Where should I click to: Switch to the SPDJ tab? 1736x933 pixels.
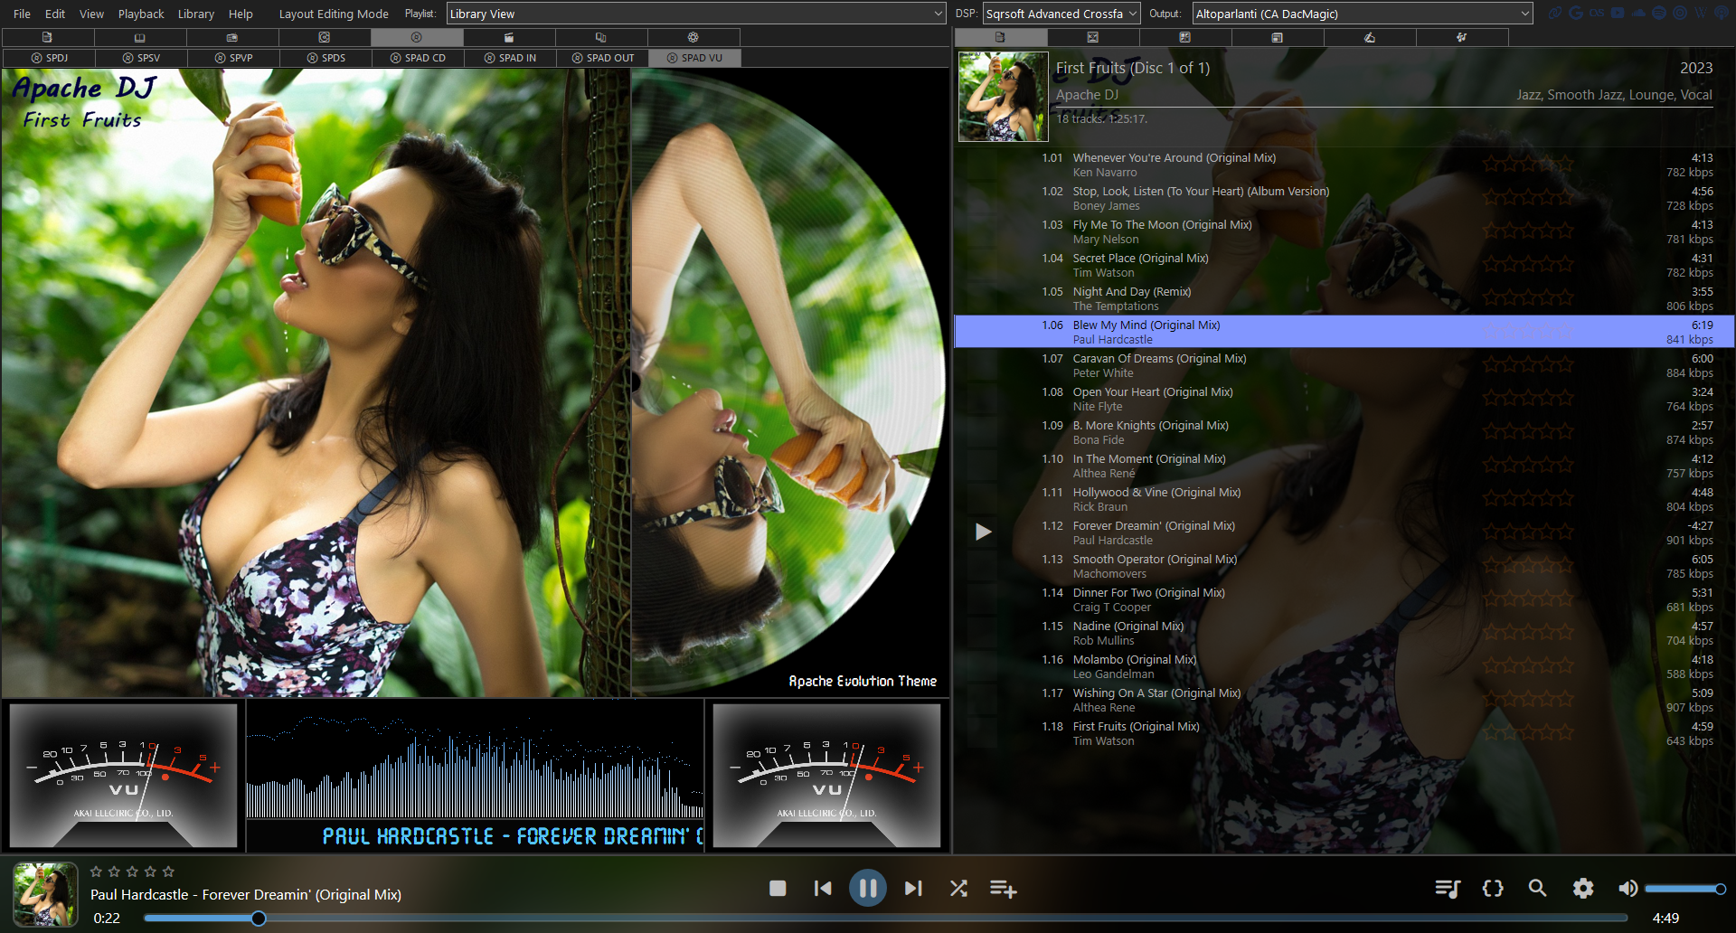(x=49, y=58)
